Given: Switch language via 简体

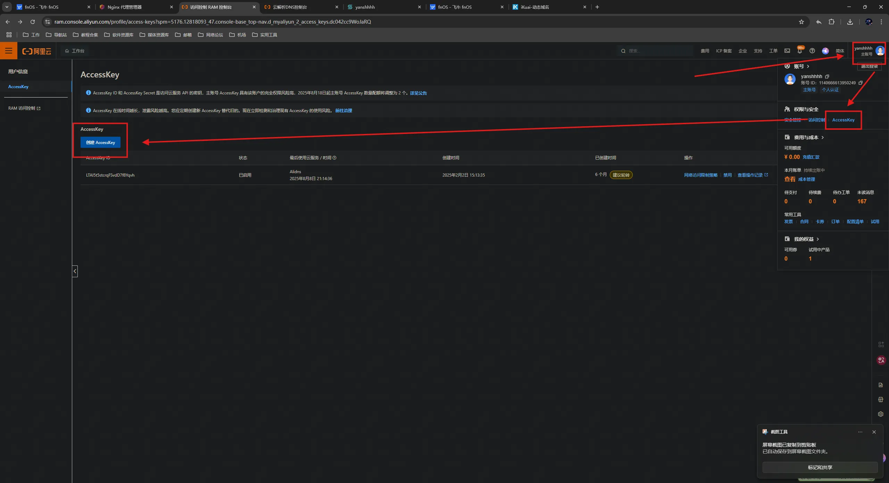Looking at the screenshot, I should click(x=840, y=51).
